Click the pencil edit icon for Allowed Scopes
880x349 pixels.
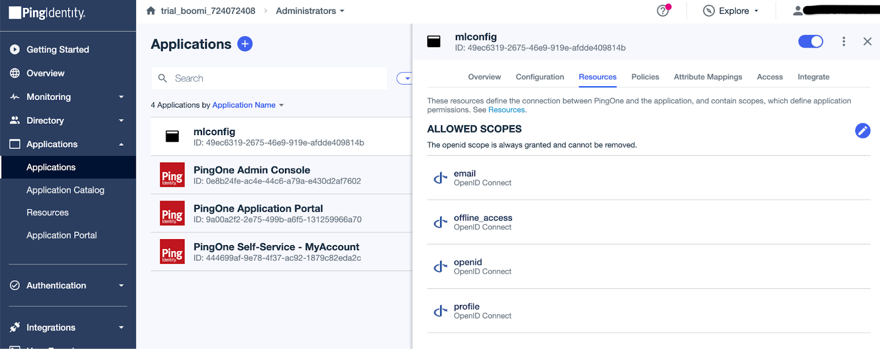(x=862, y=130)
